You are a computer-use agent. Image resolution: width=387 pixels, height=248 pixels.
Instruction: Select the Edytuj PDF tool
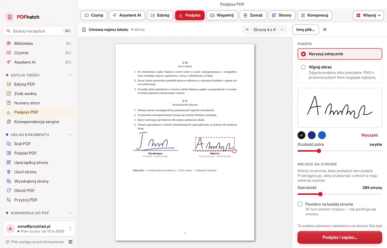click(x=39, y=84)
